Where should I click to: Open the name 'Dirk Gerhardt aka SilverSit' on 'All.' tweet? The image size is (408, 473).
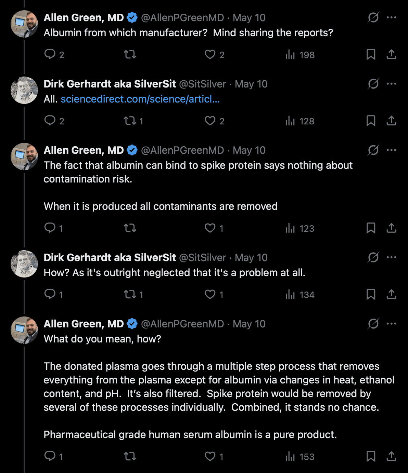[x=110, y=84]
